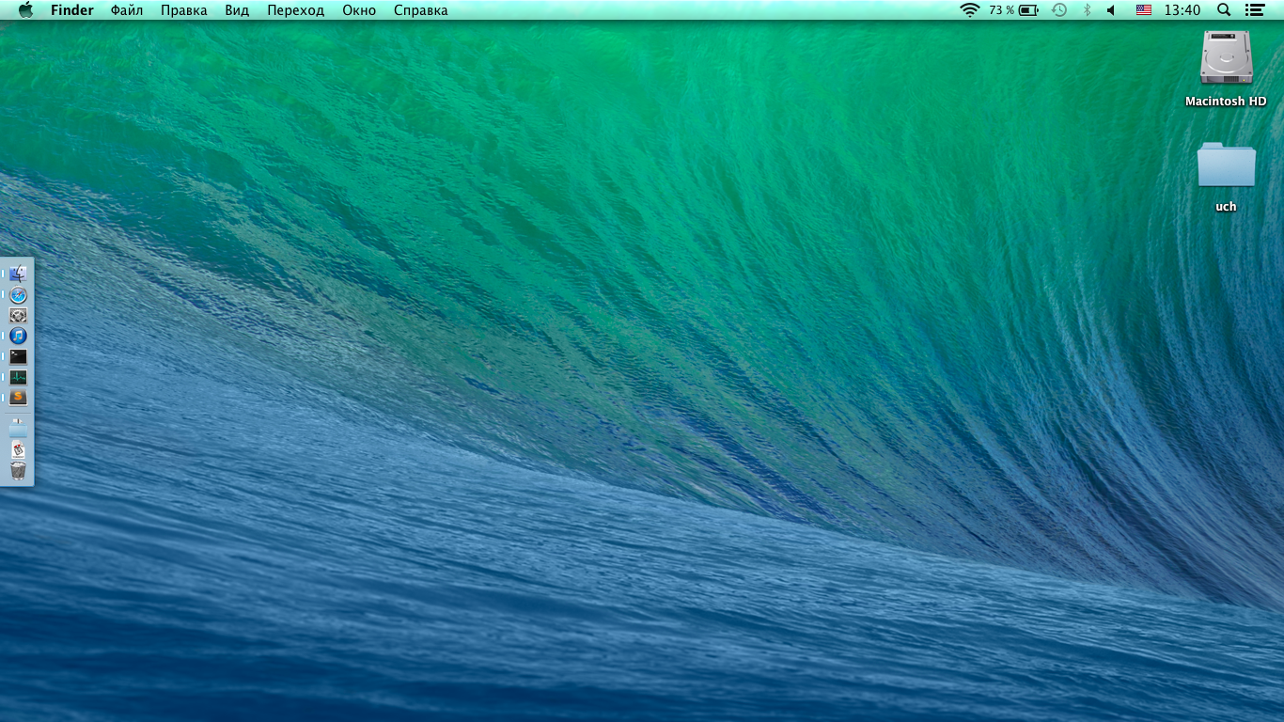Select the Macintosh HD drive icon
The height and width of the screenshot is (722, 1284).
point(1226,58)
